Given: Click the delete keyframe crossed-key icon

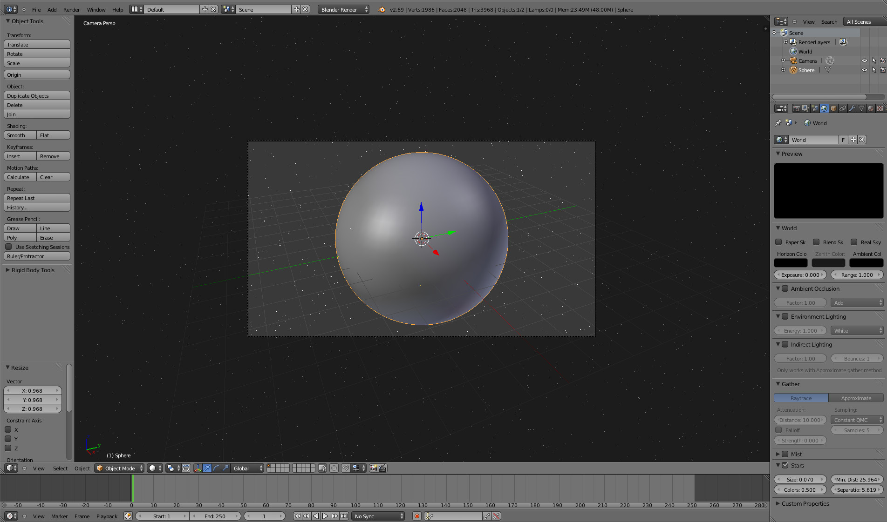Looking at the screenshot, I should pos(496,516).
